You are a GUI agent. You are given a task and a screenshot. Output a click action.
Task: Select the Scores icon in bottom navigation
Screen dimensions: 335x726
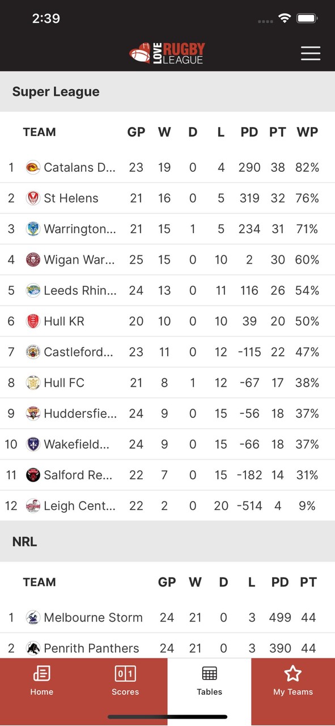pyautogui.click(x=125, y=674)
